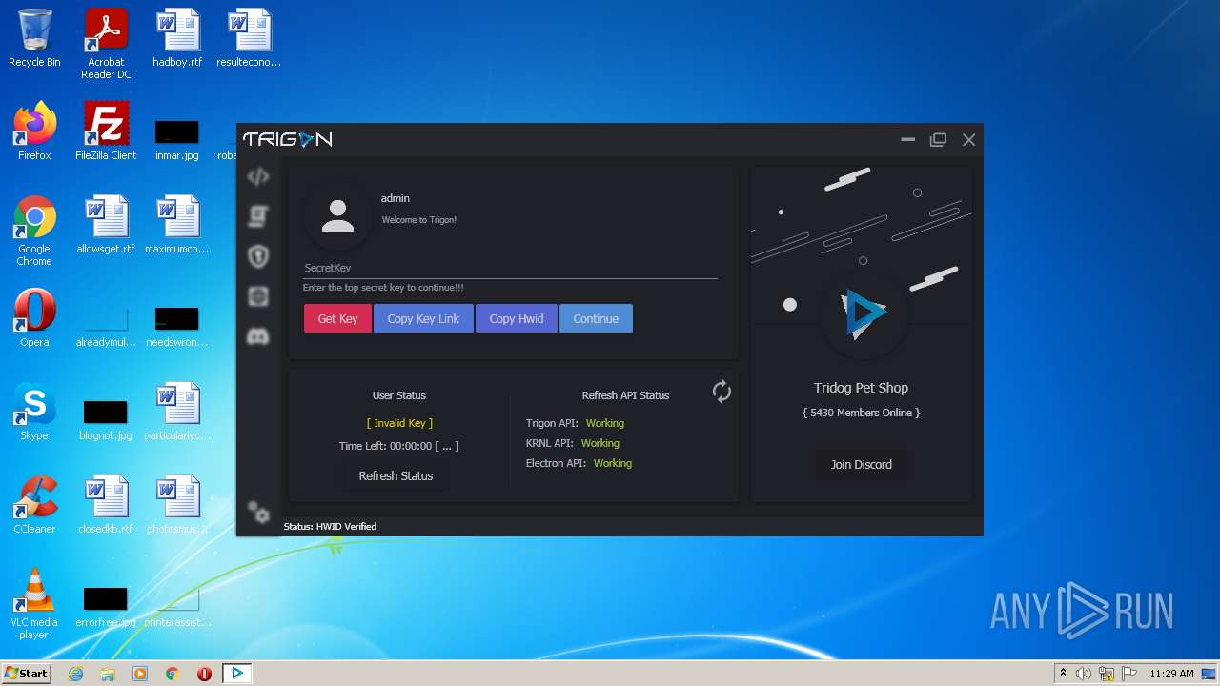Select the inmar.jpg desktop file
The image size is (1220, 686).
[x=177, y=139]
